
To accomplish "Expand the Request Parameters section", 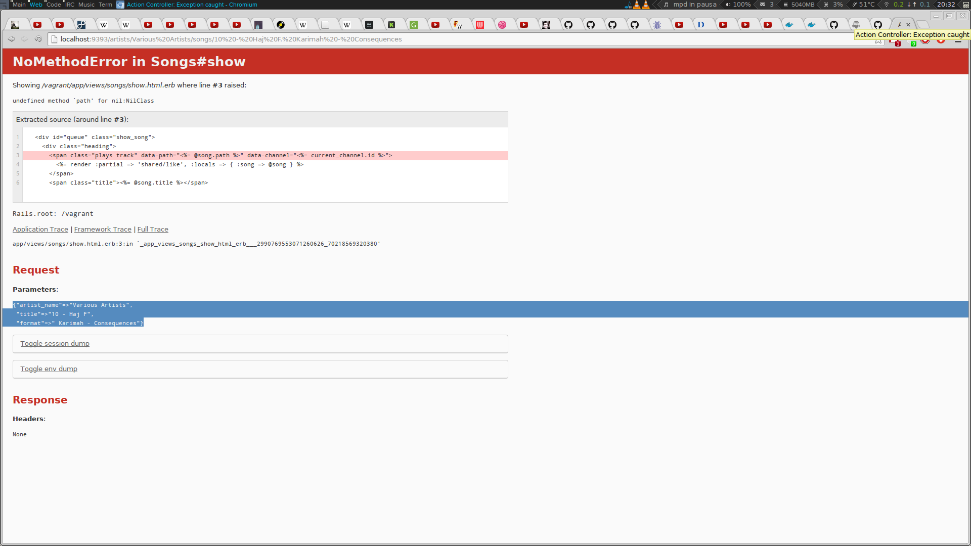I will [x=35, y=289].
